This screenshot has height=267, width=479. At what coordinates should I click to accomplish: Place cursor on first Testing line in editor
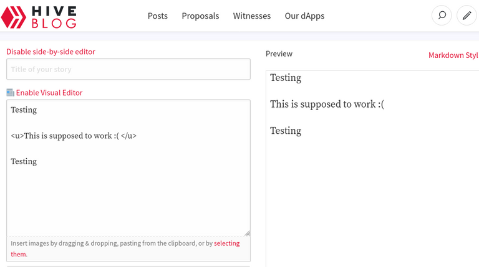[24, 110]
